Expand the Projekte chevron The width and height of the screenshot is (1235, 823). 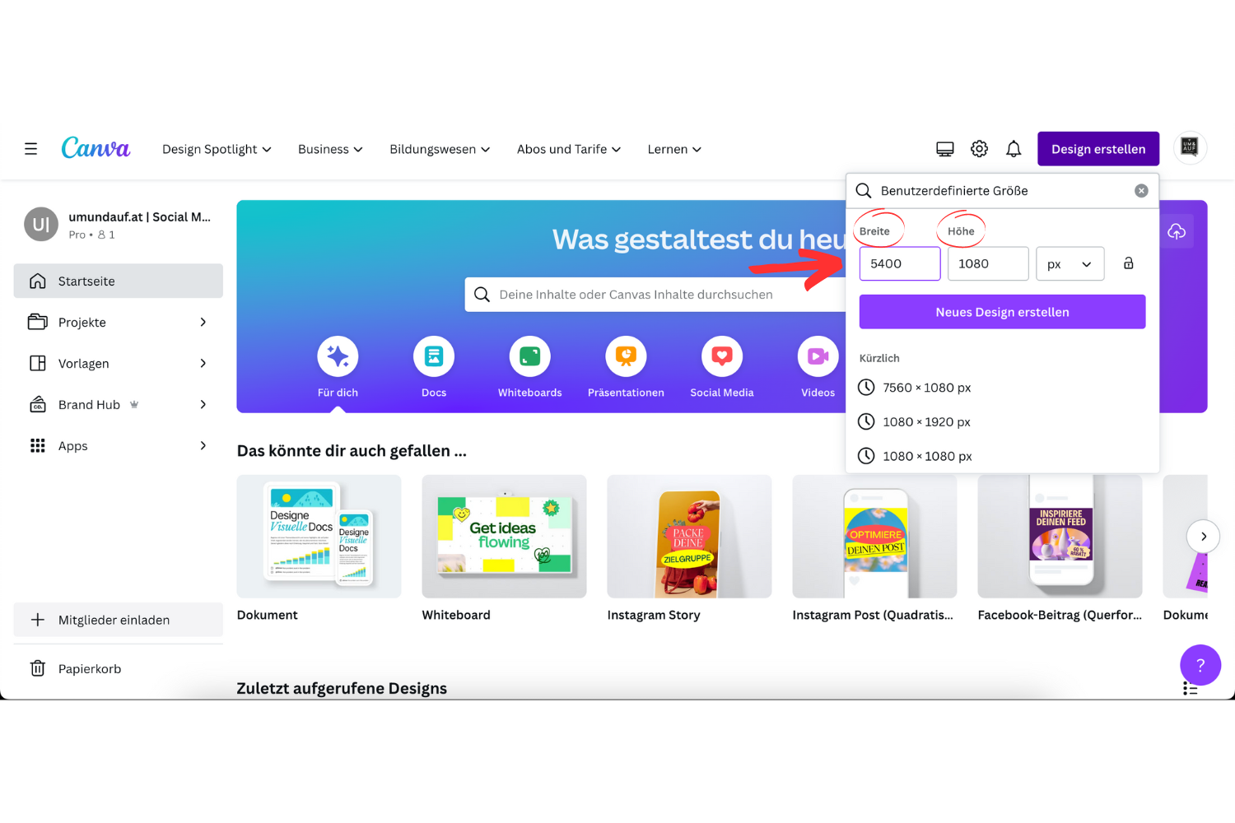tap(203, 322)
